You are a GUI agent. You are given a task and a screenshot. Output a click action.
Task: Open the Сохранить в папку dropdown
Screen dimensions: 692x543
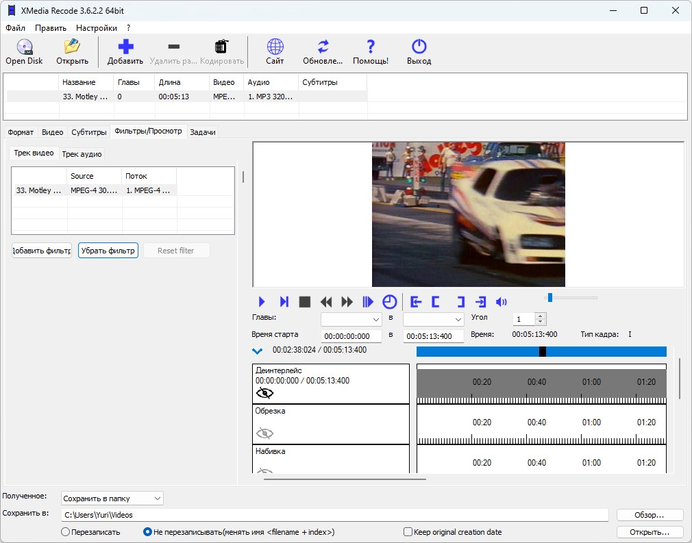[112, 498]
